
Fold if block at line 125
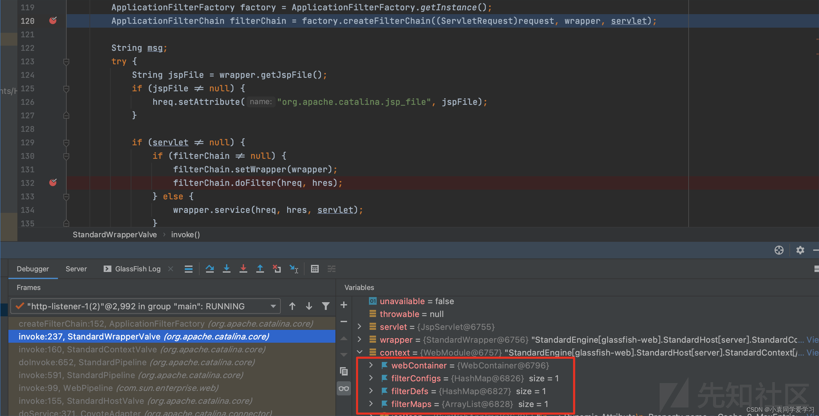coord(66,88)
